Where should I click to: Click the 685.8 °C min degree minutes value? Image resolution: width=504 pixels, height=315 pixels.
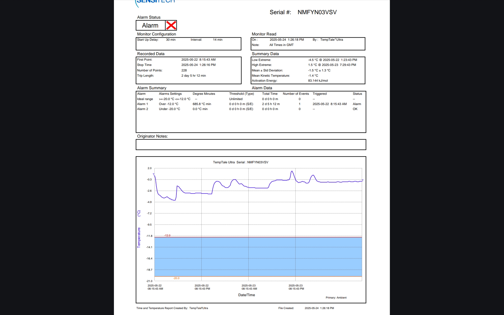coord(202,104)
